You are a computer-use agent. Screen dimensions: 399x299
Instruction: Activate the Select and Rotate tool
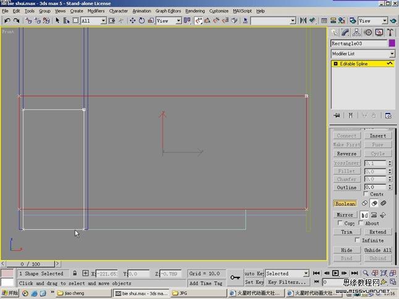pos(141,20)
